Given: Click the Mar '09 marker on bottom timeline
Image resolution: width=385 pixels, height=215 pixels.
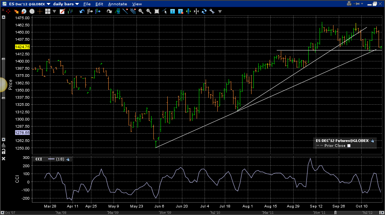Looking at the screenshot, I should 113,212.
